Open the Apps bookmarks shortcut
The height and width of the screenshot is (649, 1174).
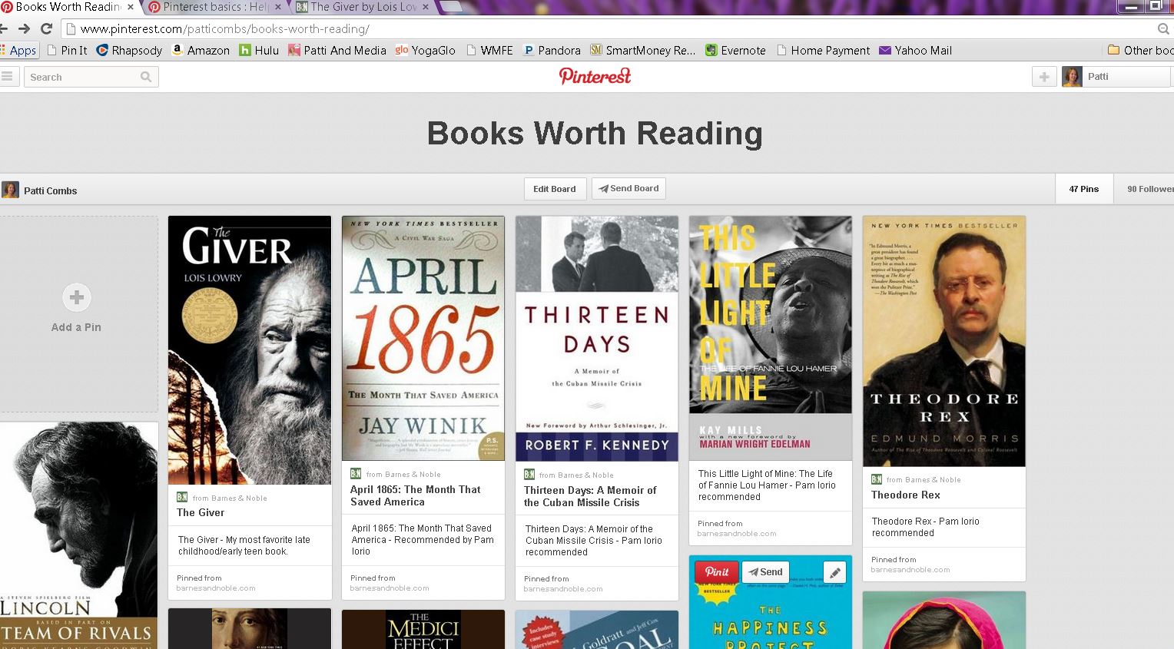point(18,51)
